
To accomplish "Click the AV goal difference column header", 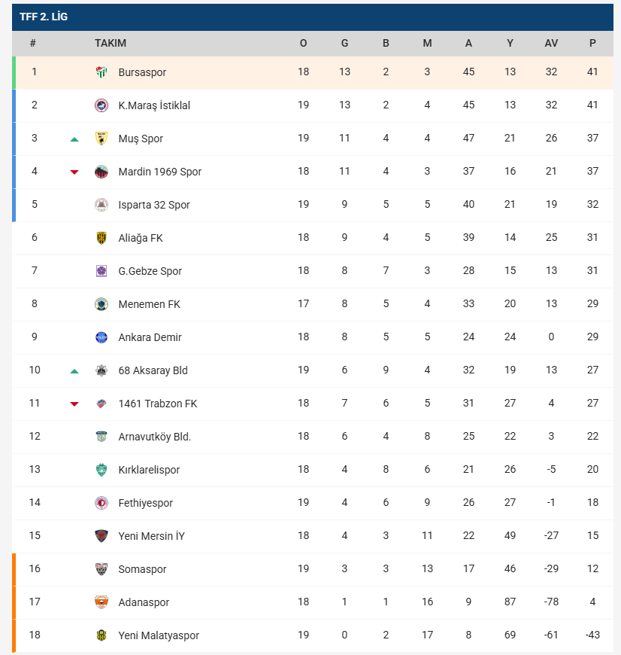I will 551,43.
